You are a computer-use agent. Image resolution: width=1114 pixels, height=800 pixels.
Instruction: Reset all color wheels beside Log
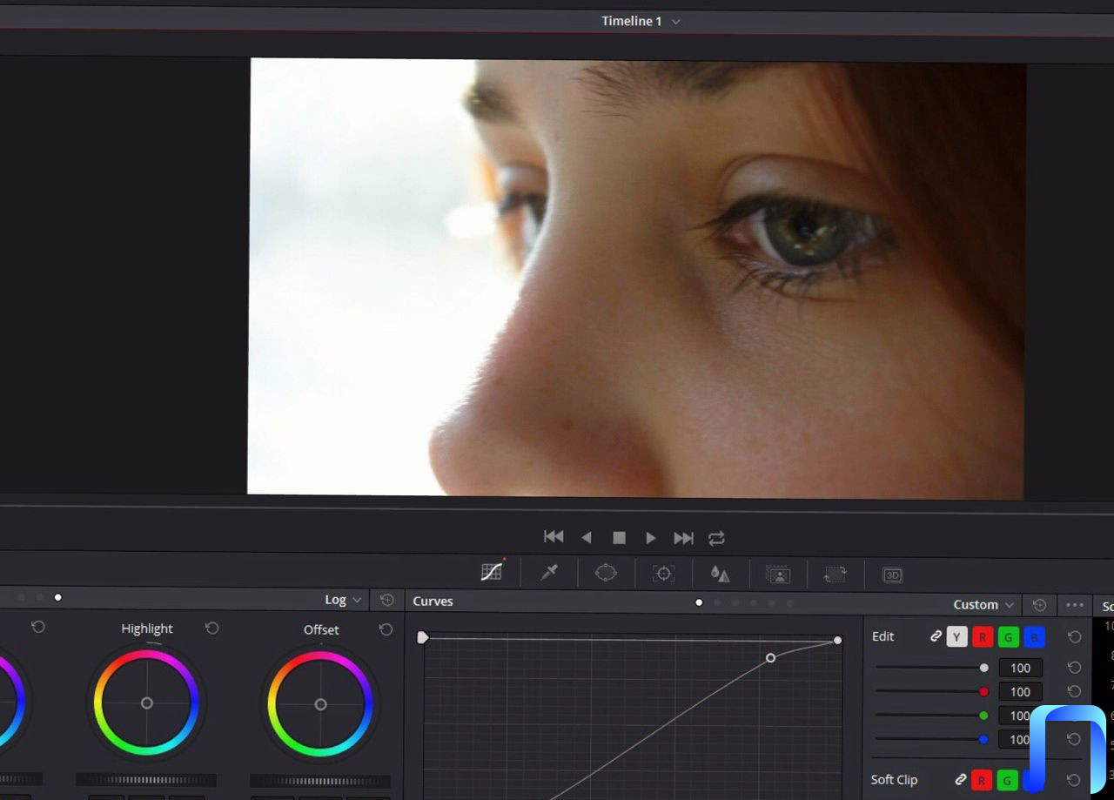pos(387,600)
